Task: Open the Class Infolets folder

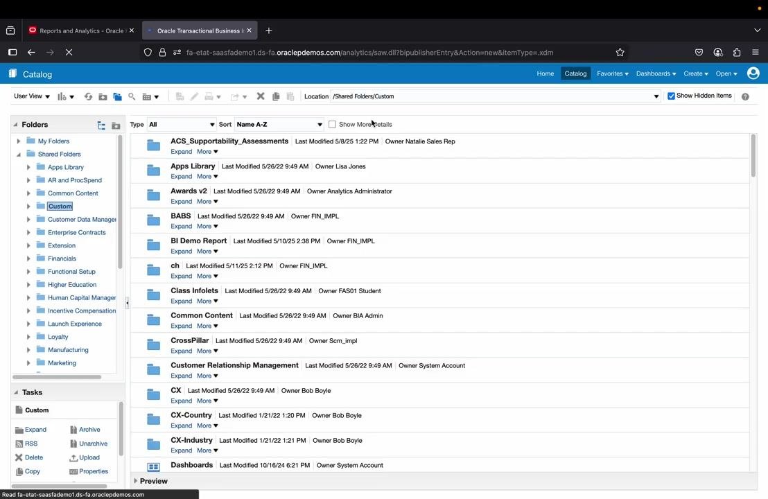Action: click(195, 290)
